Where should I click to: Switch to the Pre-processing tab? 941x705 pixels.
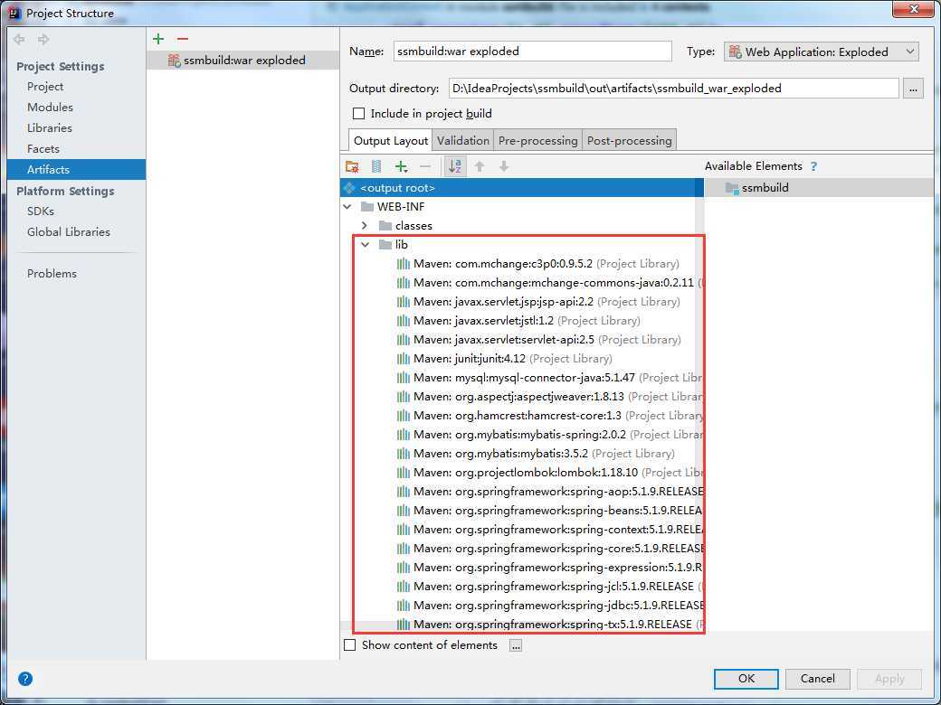[x=537, y=140]
